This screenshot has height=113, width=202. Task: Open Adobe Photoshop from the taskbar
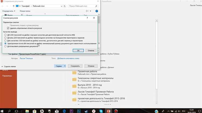79,111
